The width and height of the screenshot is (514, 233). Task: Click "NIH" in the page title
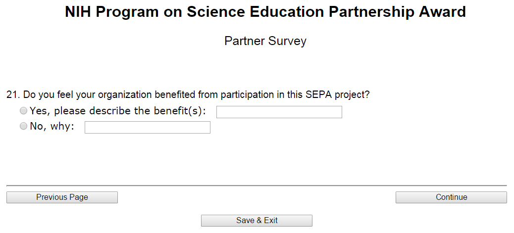(78, 12)
